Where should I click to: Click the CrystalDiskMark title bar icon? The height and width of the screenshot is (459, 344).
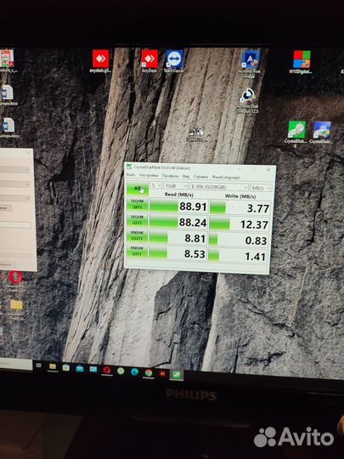(x=129, y=167)
